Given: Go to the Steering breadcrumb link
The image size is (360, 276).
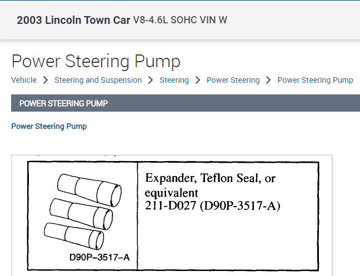Looking at the screenshot, I should coord(174,80).
